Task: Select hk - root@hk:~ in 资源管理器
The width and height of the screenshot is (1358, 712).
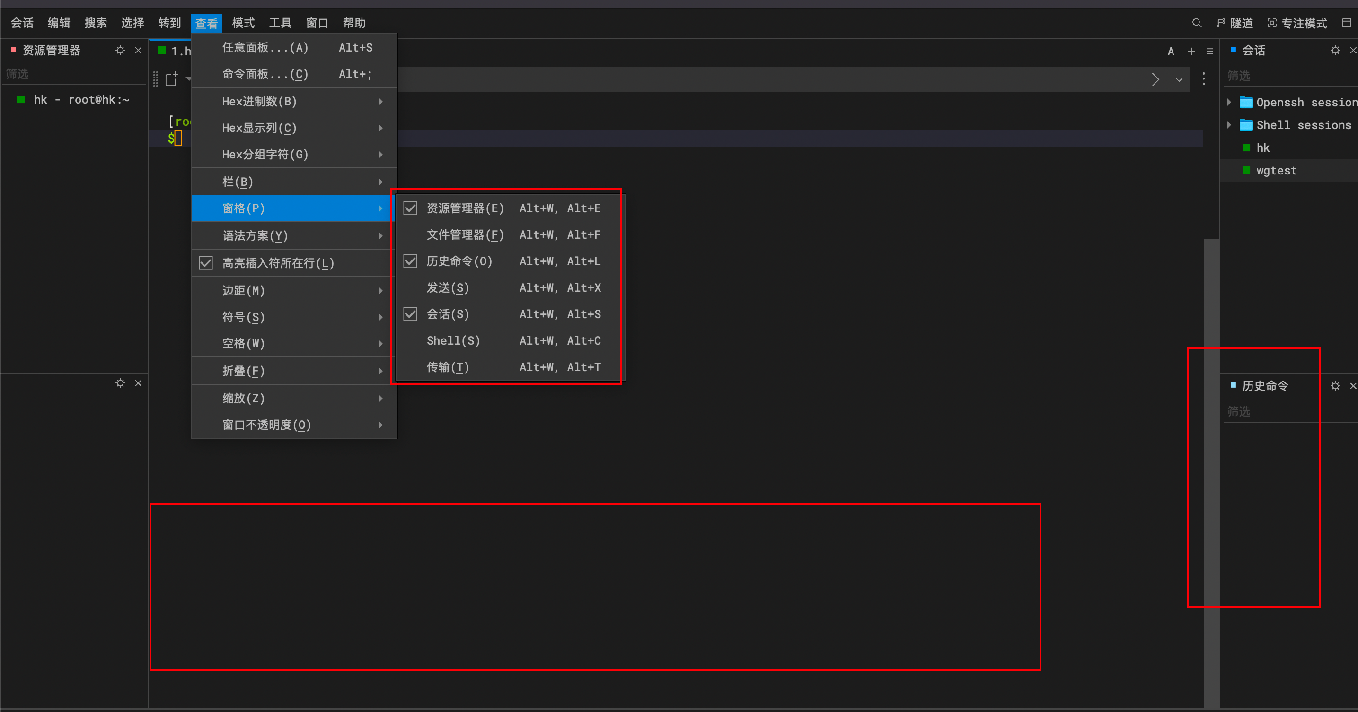Action: tap(74, 100)
